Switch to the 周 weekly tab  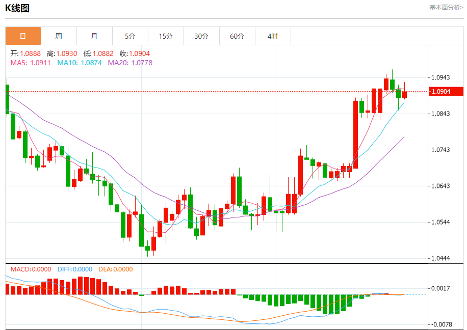(59, 36)
